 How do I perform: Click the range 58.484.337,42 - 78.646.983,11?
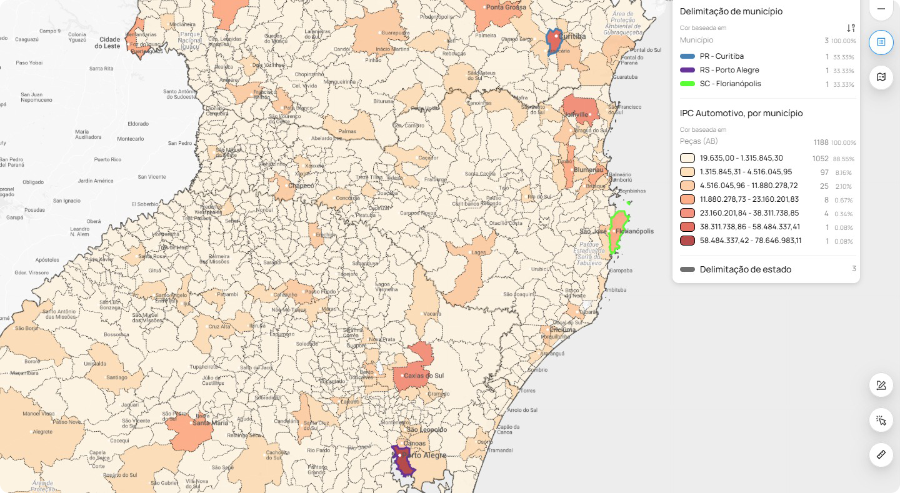pos(751,241)
